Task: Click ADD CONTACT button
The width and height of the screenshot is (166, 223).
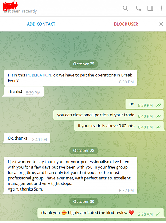Action: click(41, 24)
